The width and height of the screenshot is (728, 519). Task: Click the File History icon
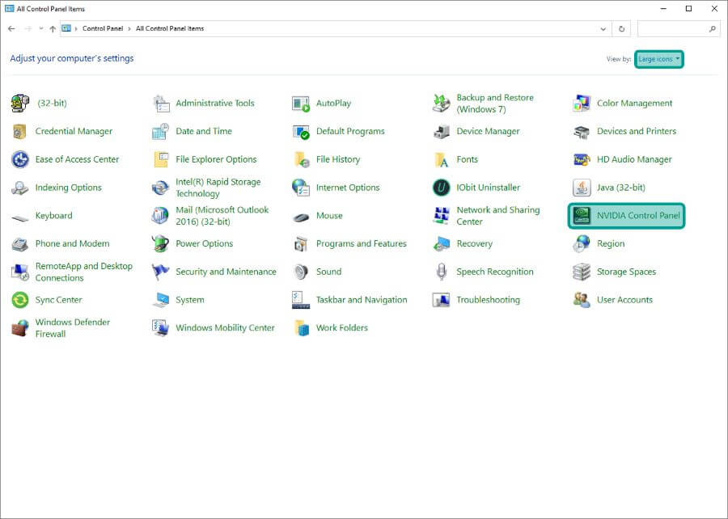click(x=301, y=159)
